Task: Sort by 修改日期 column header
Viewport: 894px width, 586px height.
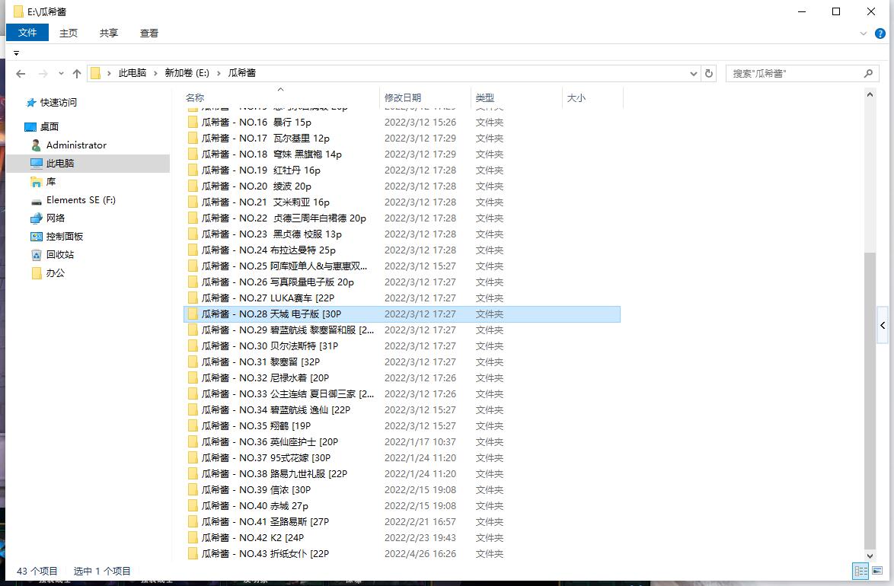Action: [x=403, y=97]
